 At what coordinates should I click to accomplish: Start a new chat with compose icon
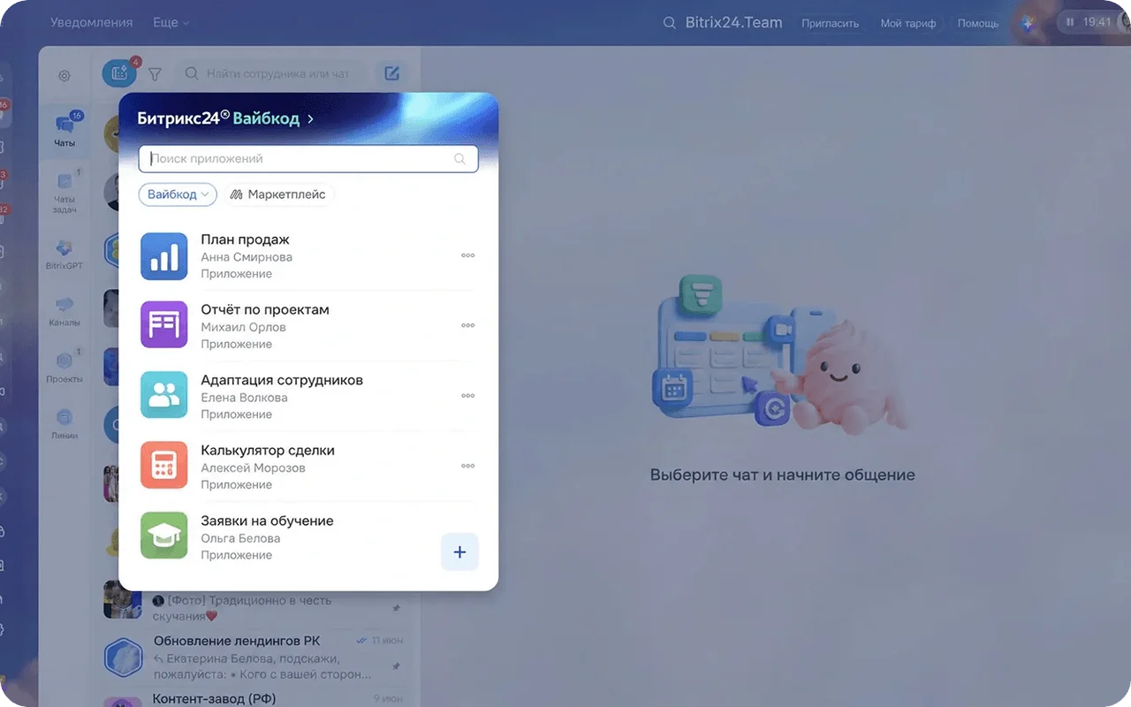(x=391, y=74)
